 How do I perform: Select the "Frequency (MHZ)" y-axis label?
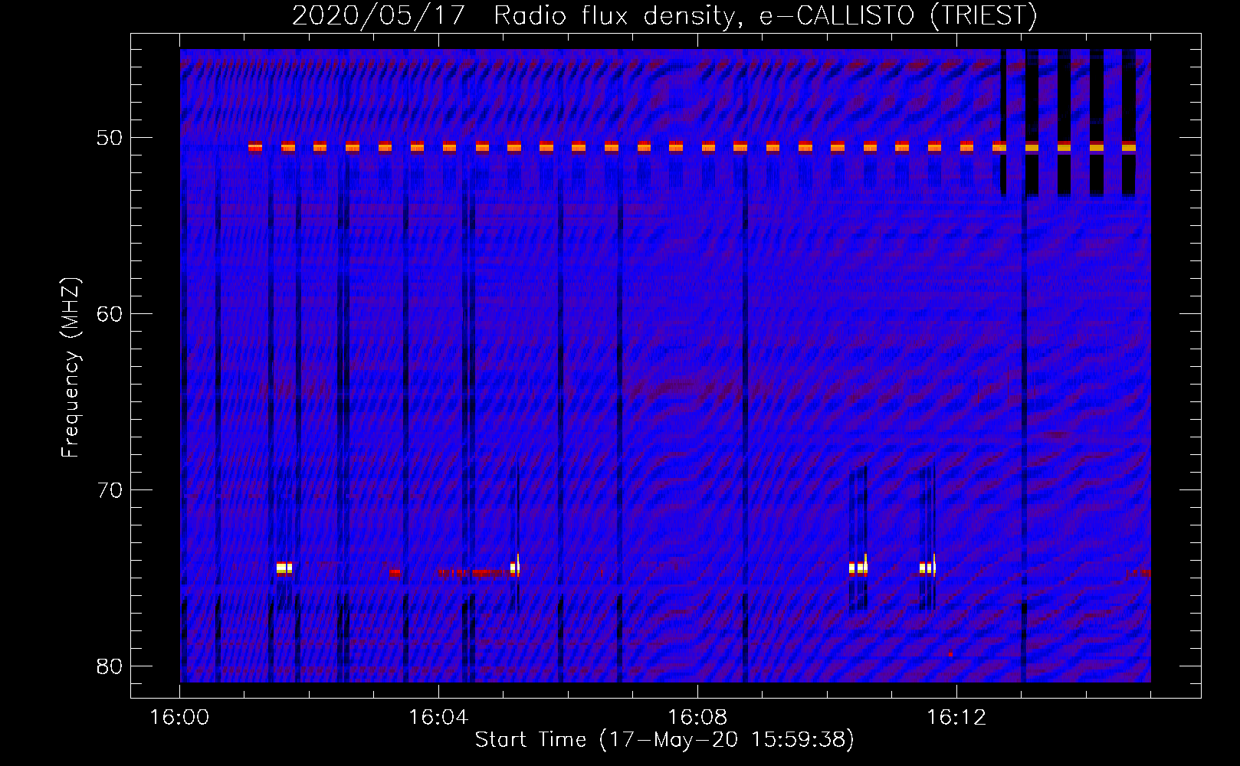point(71,368)
